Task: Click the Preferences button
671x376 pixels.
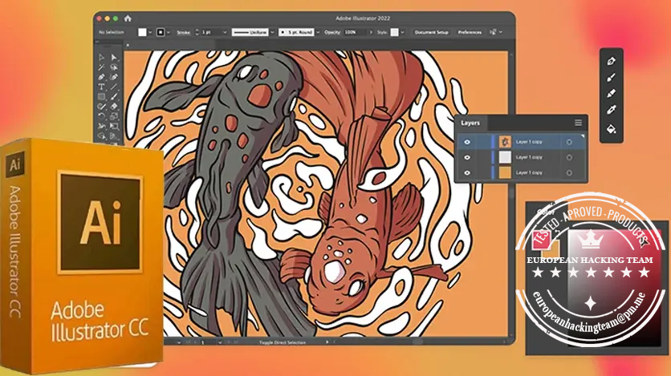Action: point(470,33)
